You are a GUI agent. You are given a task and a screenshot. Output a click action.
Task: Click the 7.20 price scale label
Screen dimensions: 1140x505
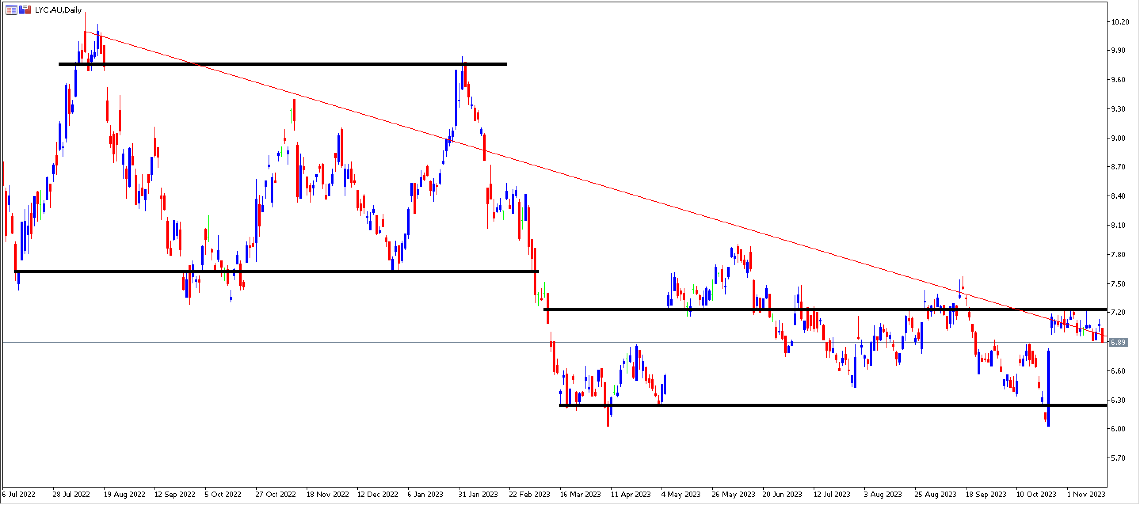(1118, 312)
